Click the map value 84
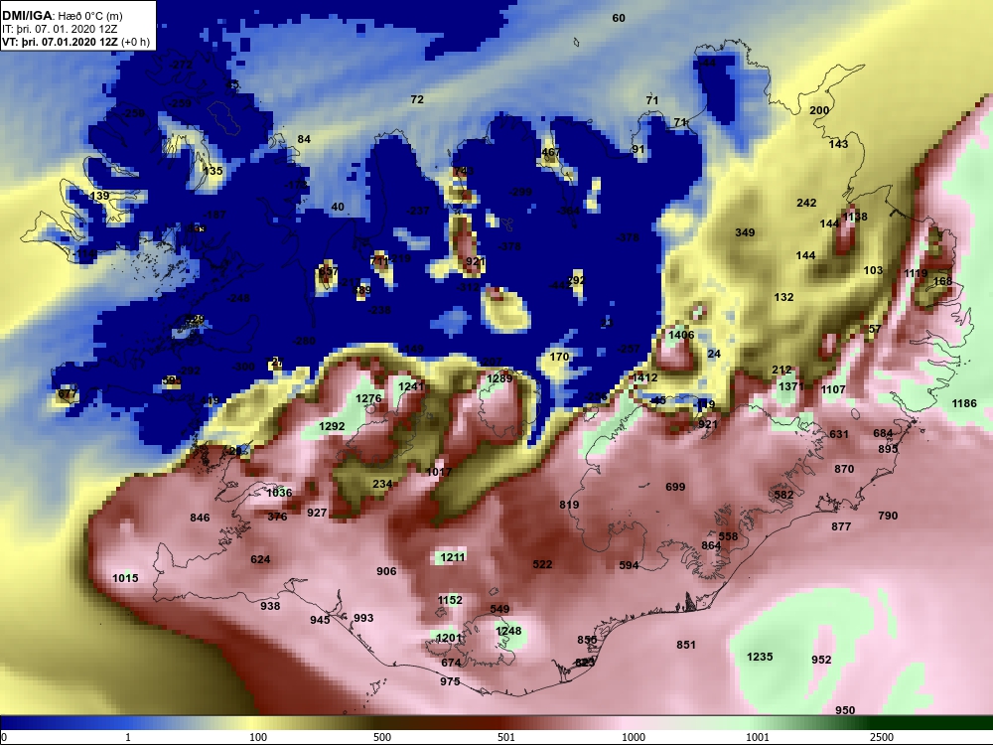This screenshot has height=745, width=993. (304, 139)
